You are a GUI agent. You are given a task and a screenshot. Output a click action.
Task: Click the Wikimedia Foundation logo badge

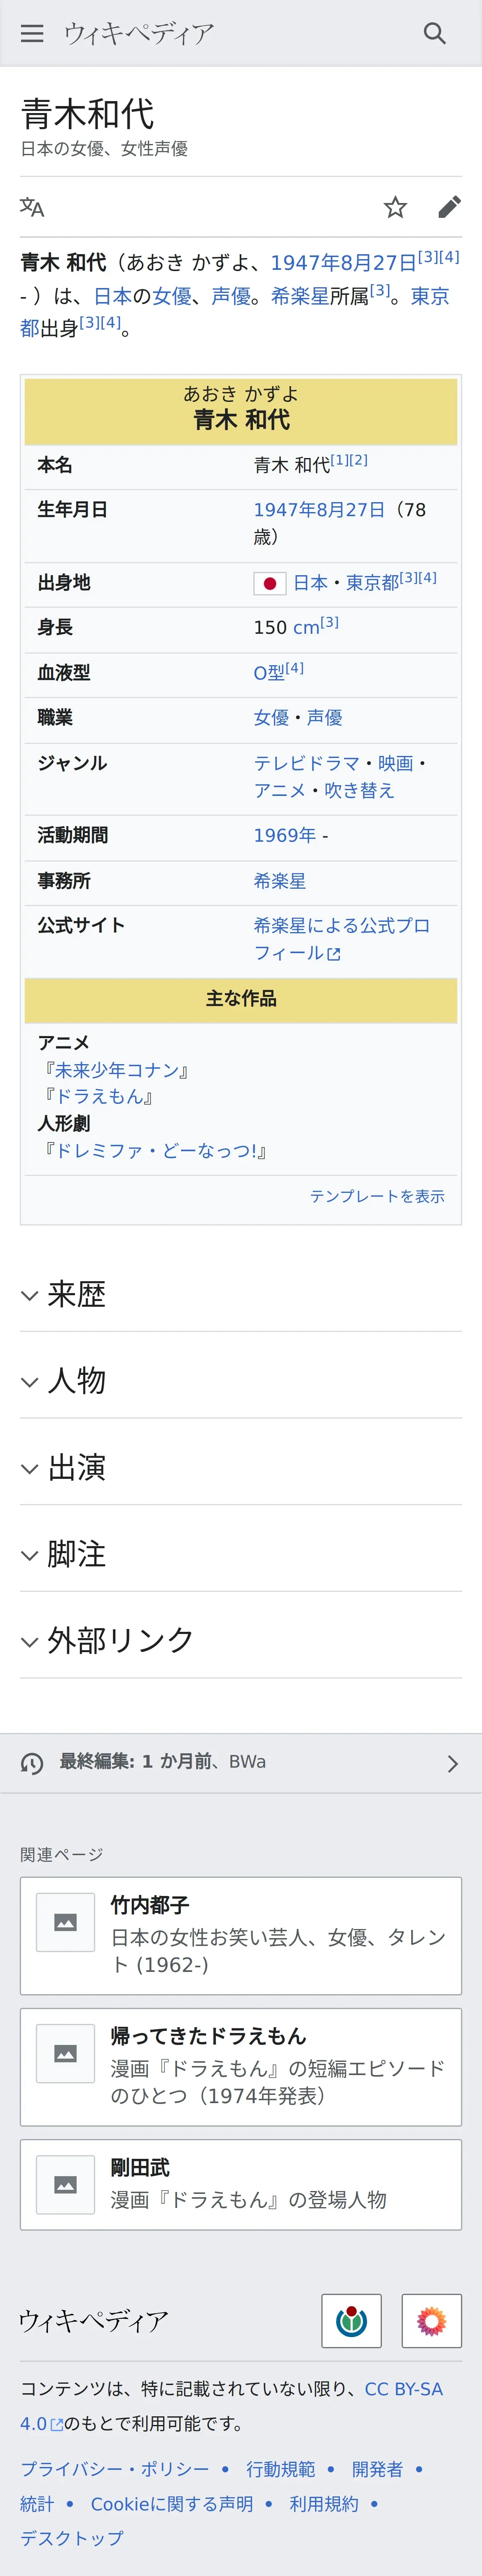pyautogui.click(x=351, y=2320)
